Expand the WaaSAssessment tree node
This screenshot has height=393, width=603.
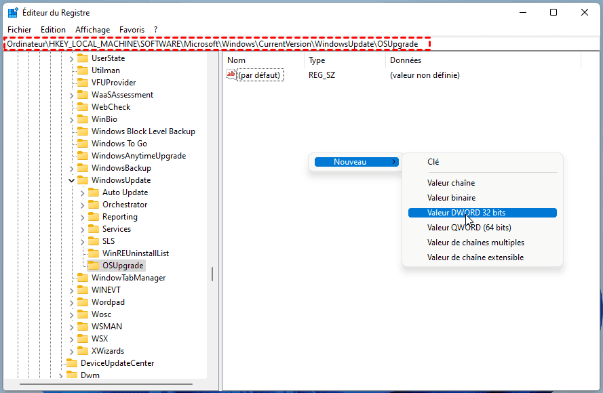click(x=71, y=96)
